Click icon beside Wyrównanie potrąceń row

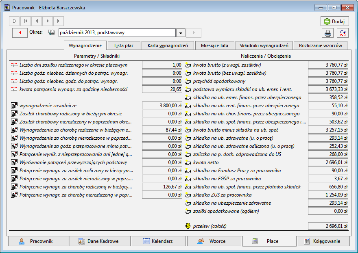coord(14,162)
